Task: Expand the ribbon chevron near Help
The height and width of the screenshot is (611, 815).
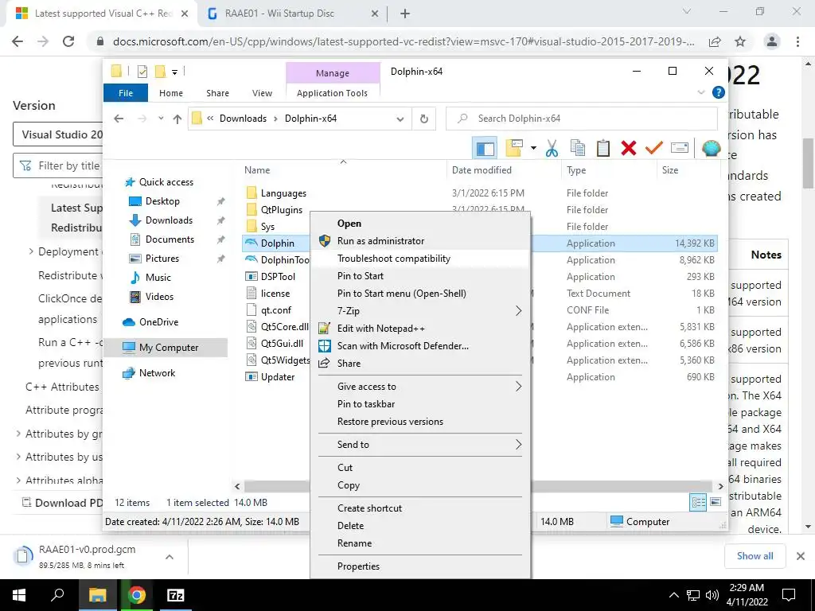Action: point(701,92)
